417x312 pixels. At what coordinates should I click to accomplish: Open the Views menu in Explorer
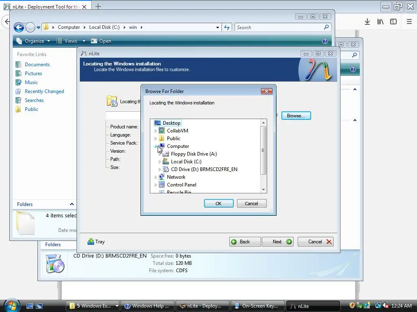(x=67, y=41)
